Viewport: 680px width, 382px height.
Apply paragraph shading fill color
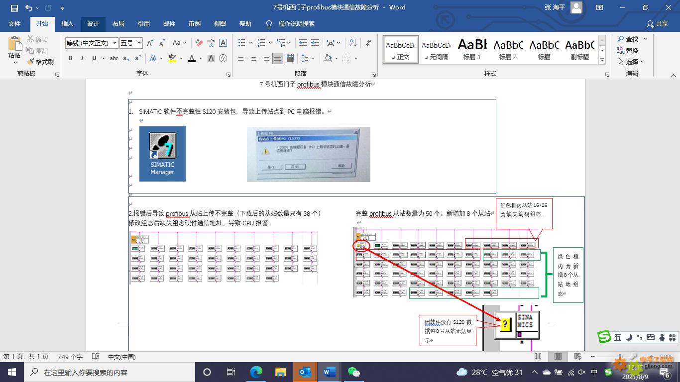point(328,58)
